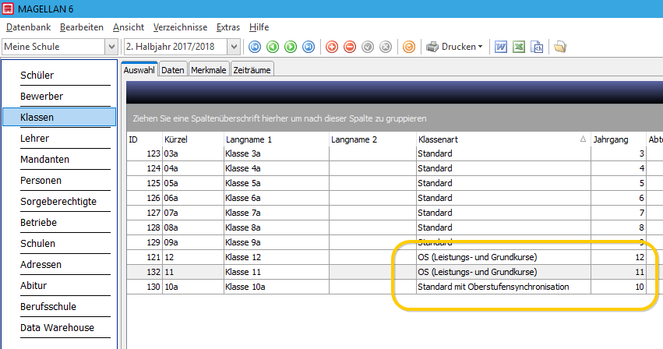663x349 pixels.
Task: Go to next record with green arrow
Action: tap(291, 47)
